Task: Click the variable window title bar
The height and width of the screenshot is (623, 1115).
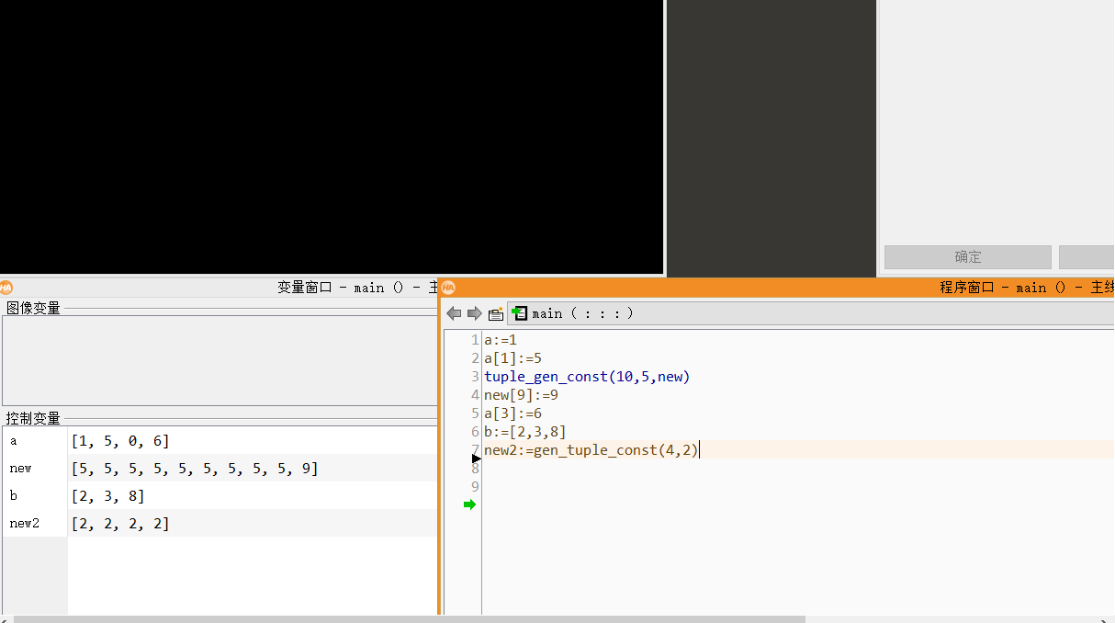Action: point(219,287)
